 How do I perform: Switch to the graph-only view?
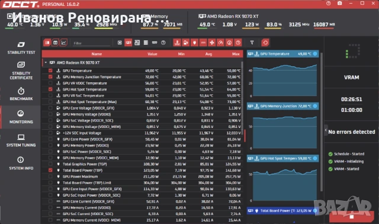(x=63, y=43)
